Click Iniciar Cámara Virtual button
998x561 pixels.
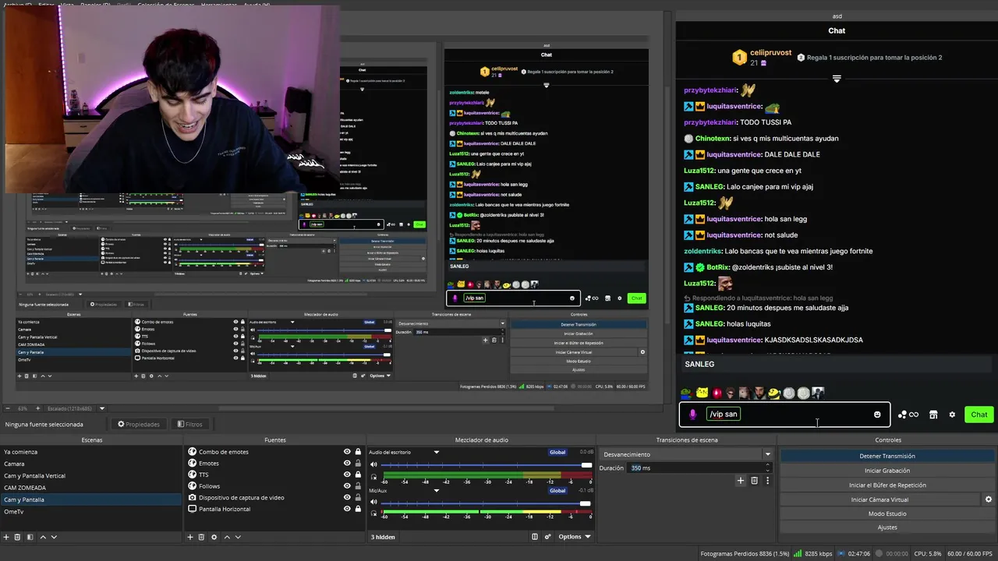coord(879,499)
